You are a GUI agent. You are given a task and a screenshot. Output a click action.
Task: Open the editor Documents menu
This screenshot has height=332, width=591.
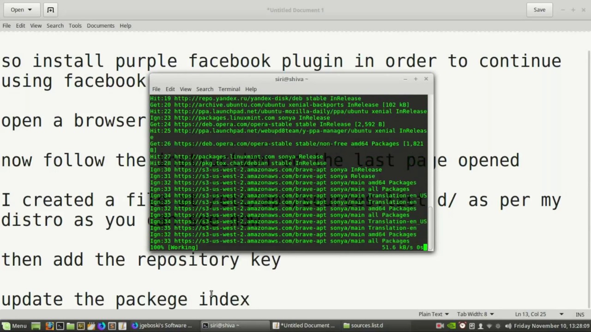tap(100, 25)
